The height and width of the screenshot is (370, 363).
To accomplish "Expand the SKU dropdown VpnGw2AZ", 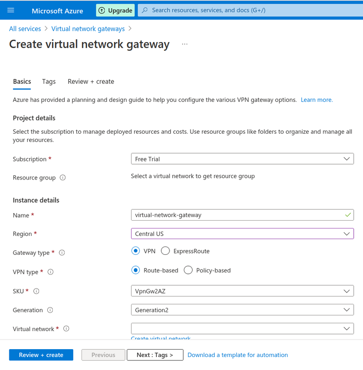I will [x=242, y=291].
